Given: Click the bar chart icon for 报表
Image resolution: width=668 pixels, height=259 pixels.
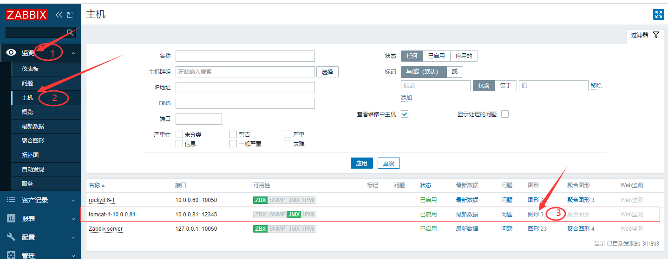Looking at the screenshot, I should click(x=11, y=218).
